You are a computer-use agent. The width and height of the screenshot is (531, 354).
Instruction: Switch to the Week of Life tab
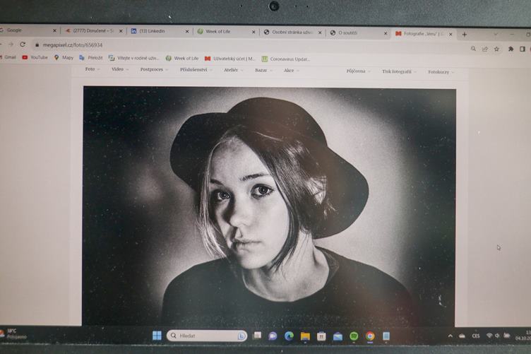tap(226, 32)
